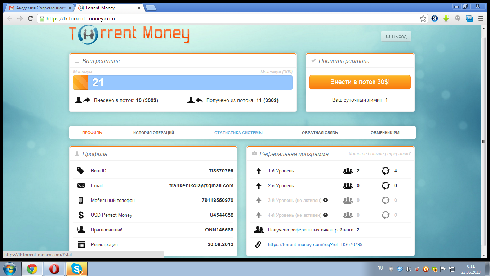
Task: Click the people icon beside Получено реферальных очков
Action: click(x=259, y=230)
